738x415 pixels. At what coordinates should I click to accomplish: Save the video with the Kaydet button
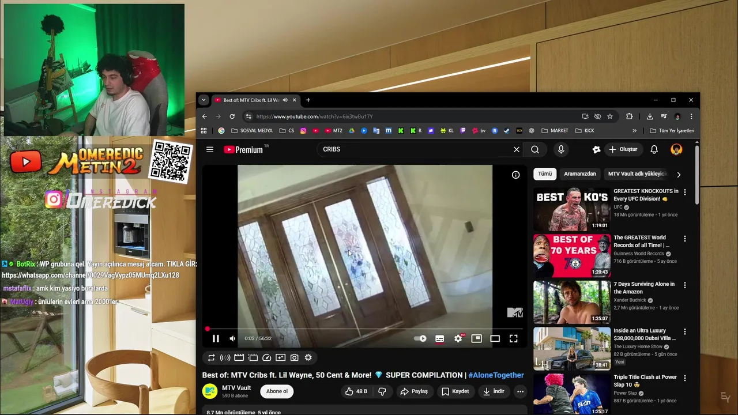pyautogui.click(x=455, y=391)
